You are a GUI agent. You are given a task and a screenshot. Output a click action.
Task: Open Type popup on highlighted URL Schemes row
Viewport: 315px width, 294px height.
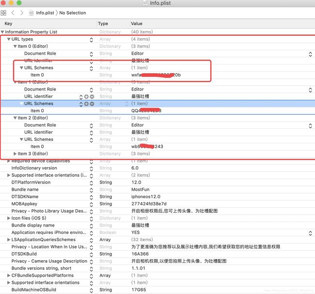click(127, 104)
